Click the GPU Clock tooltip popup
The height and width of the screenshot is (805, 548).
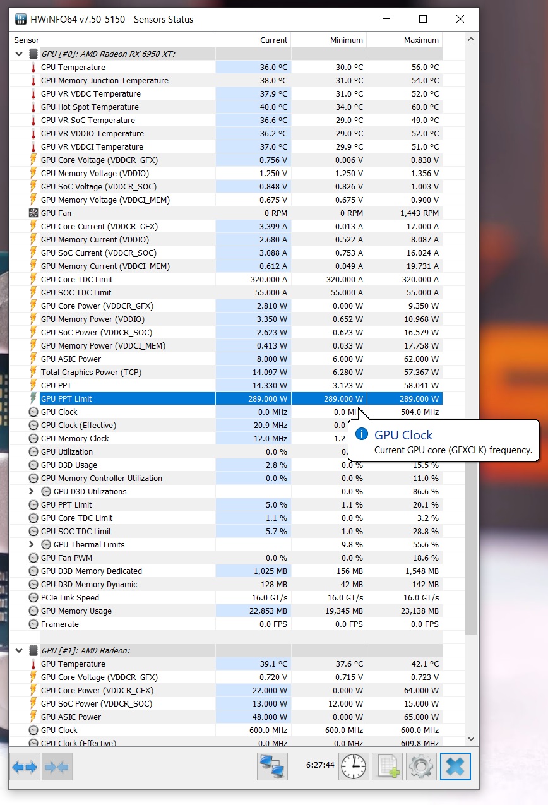click(444, 441)
